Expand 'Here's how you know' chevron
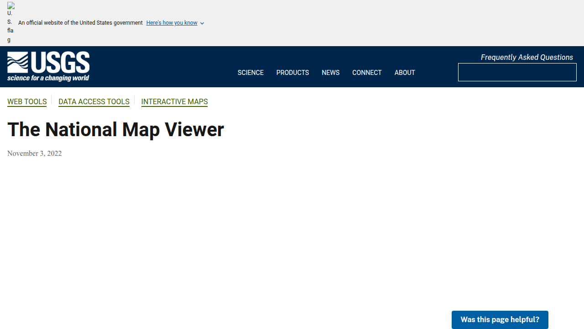 coord(202,23)
